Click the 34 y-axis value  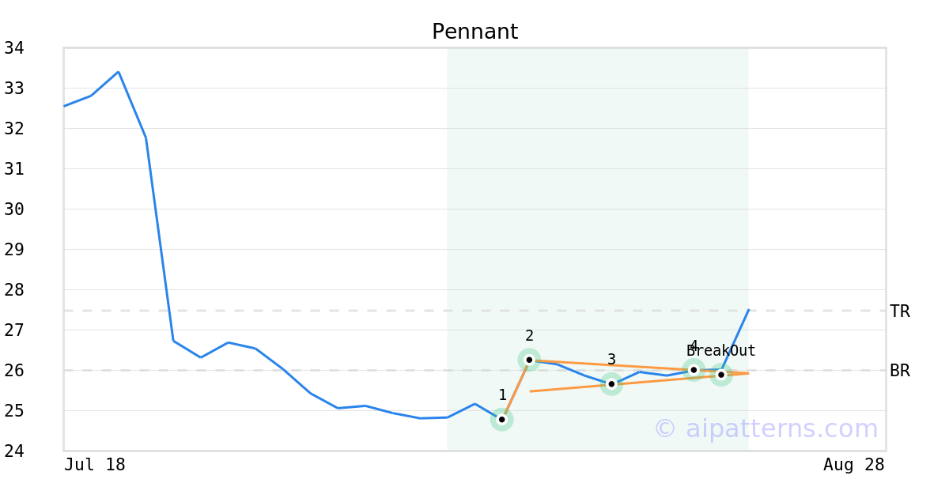pyautogui.click(x=14, y=48)
